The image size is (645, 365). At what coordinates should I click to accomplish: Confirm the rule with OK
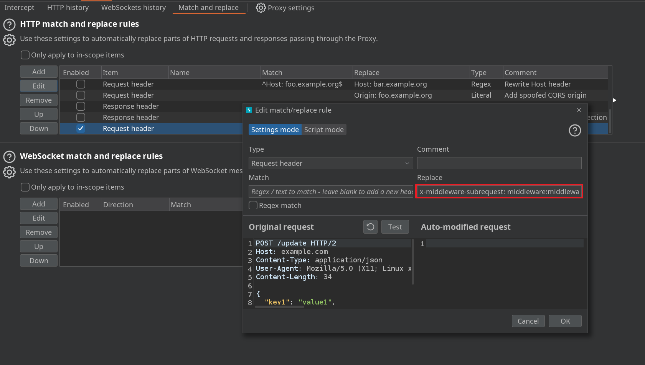(x=565, y=321)
